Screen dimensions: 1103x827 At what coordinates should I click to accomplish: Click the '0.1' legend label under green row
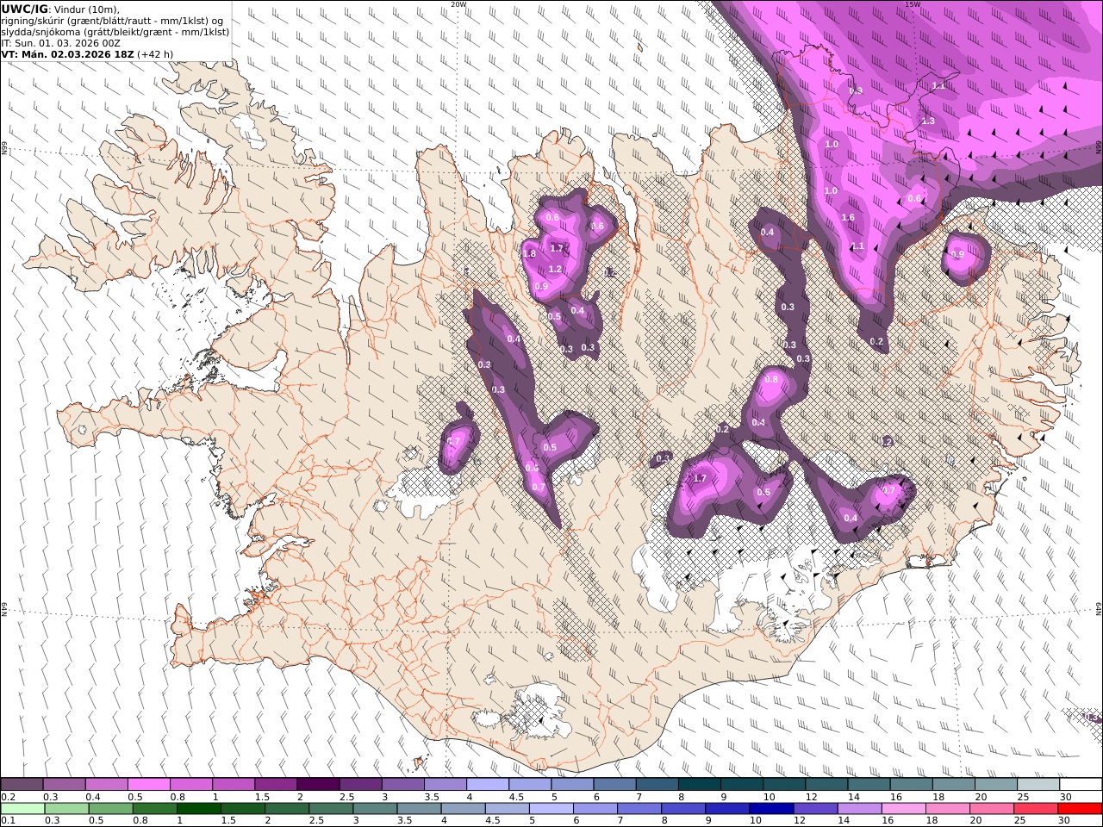(8, 821)
